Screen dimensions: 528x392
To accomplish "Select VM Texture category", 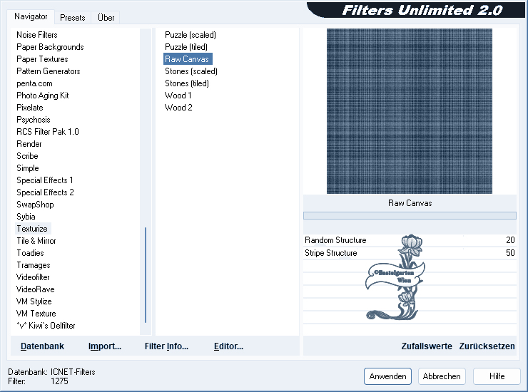I will tap(36, 314).
